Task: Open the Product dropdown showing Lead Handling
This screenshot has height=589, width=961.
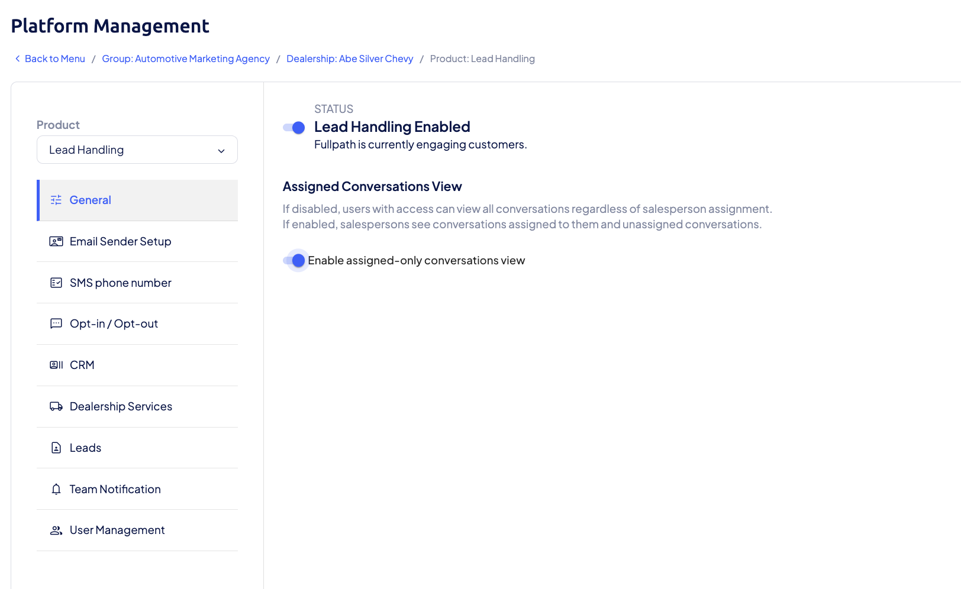Action: click(137, 150)
